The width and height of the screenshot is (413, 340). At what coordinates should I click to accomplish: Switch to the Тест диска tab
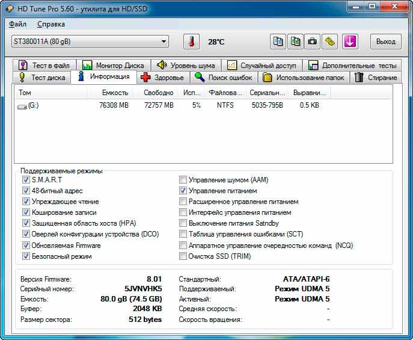tap(42, 78)
